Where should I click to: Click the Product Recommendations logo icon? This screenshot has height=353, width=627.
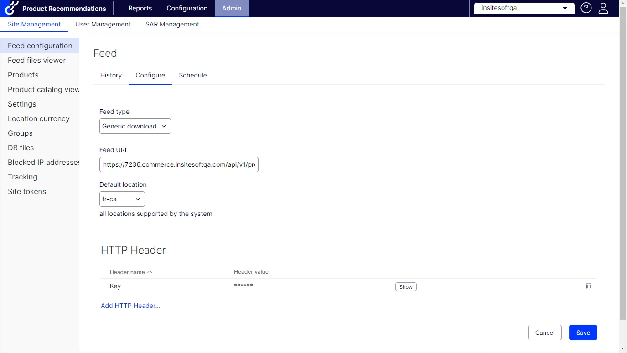tap(12, 8)
